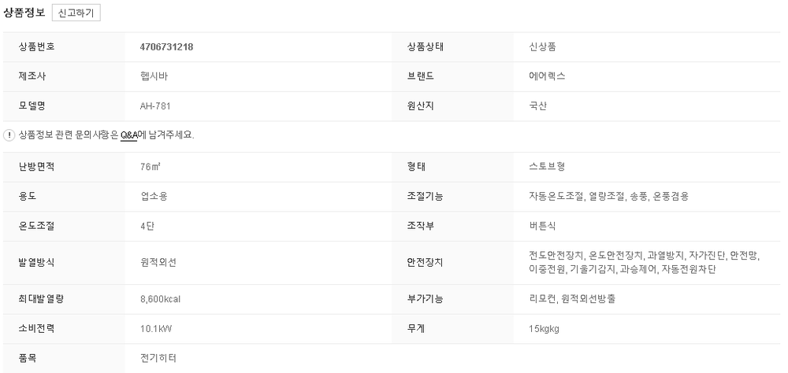Click the manufacturer value 헵시바
Viewport: 788px width, 373px height.
tap(154, 76)
